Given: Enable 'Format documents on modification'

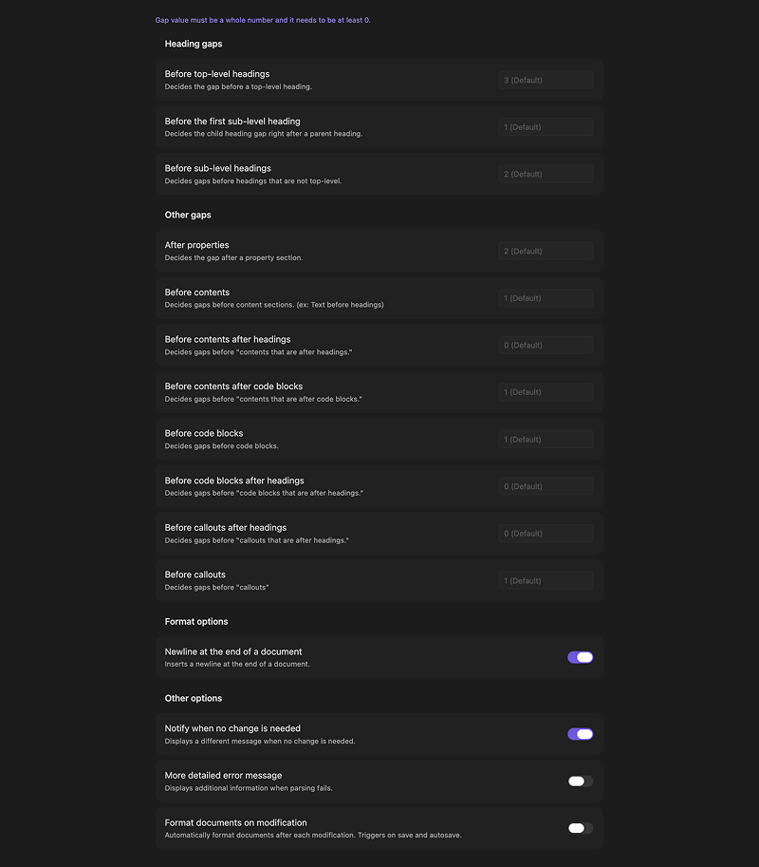Looking at the screenshot, I should click(580, 827).
